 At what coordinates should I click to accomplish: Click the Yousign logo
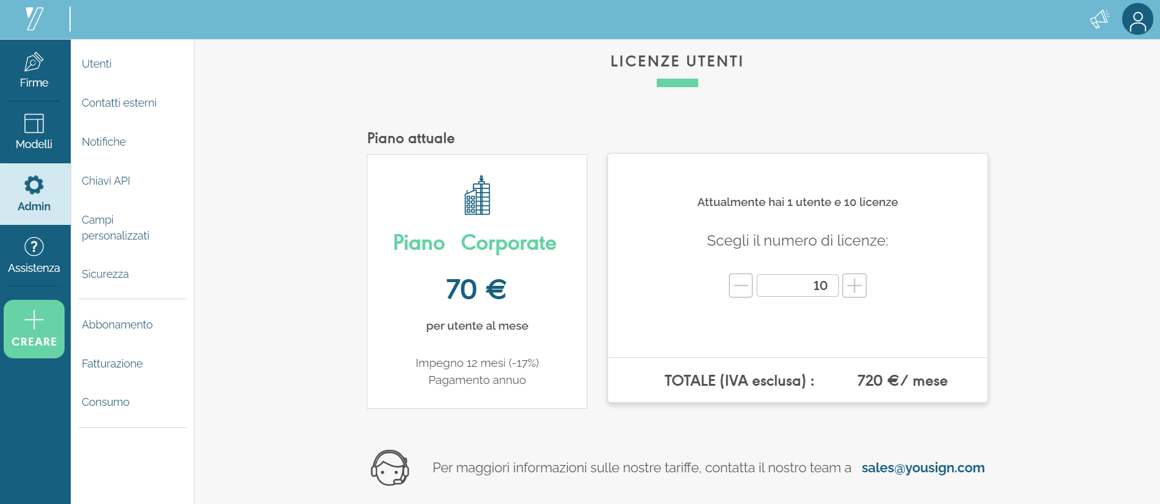(35, 19)
